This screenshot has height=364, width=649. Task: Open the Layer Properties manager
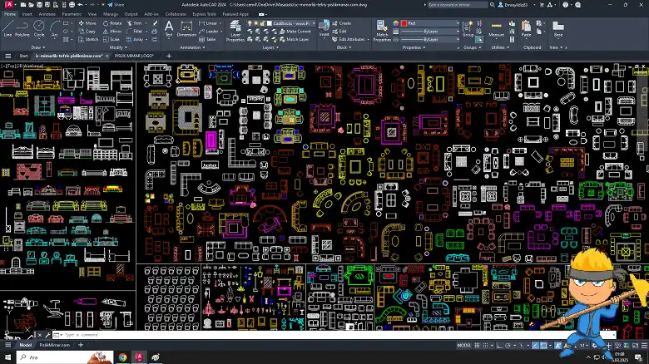tap(235, 29)
